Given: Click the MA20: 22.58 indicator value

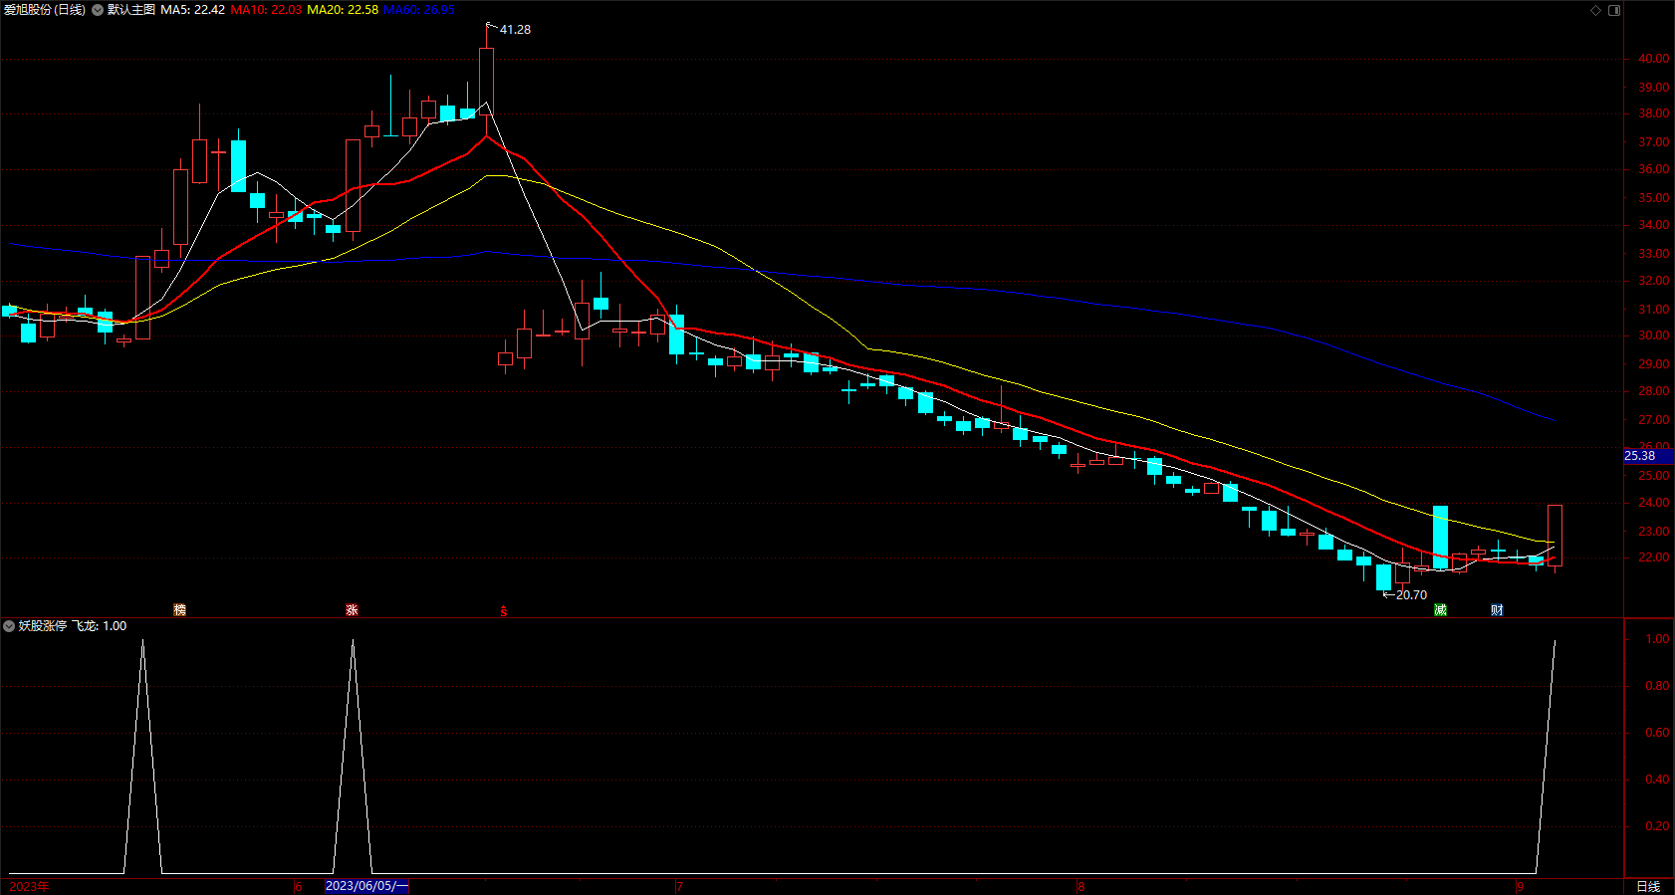Looking at the screenshot, I should click(343, 10).
